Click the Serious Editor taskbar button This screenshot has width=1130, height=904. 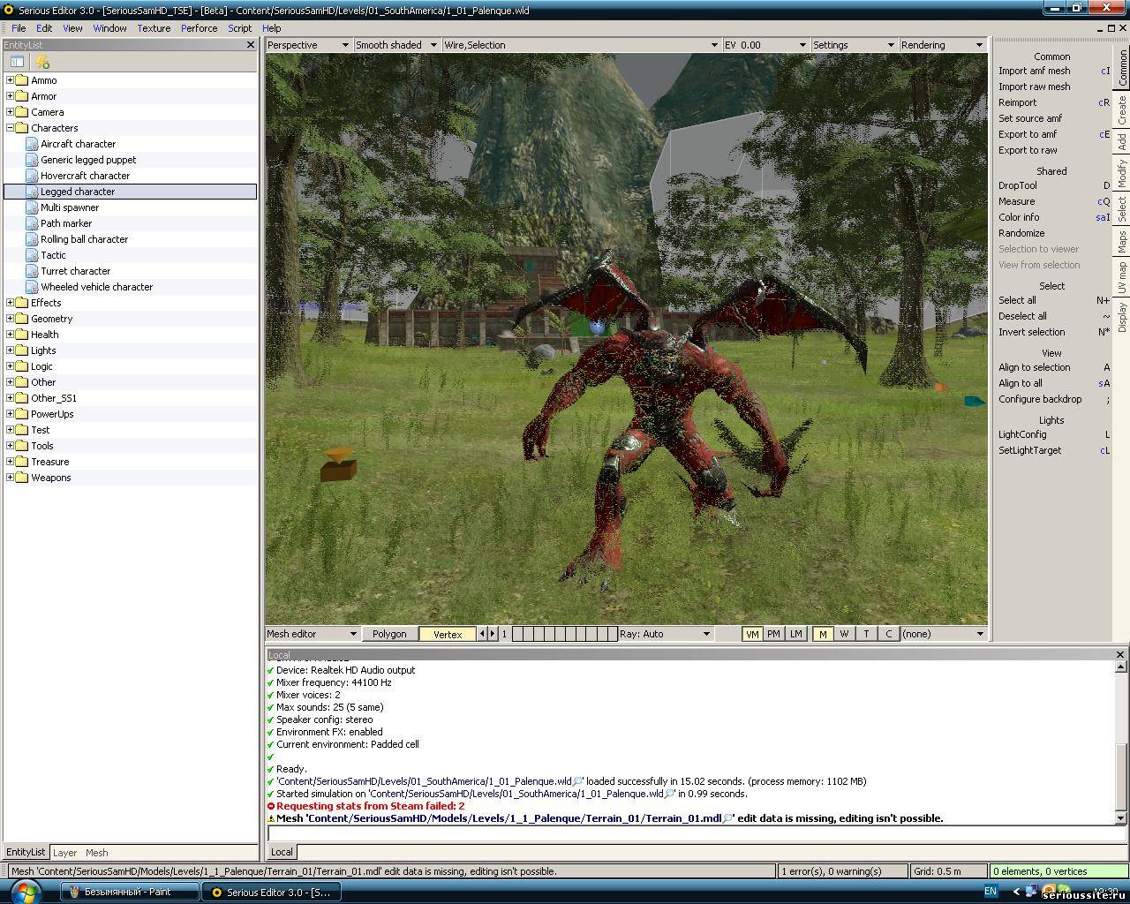pyautogui.click(x=269, y=892)
